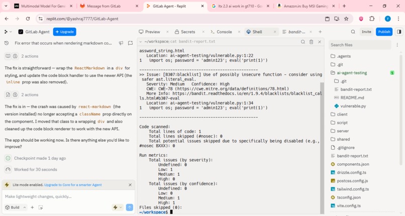
Task: Click the 'Checkpoint made 1 day ago' icon
Action: coord(8,158)
